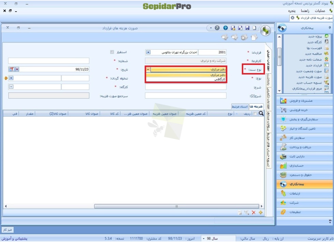Image resolution: width=334 pixels, height=242 pixels.
Task: Click the round green Sepidar application button
Action: coord(265,30)
